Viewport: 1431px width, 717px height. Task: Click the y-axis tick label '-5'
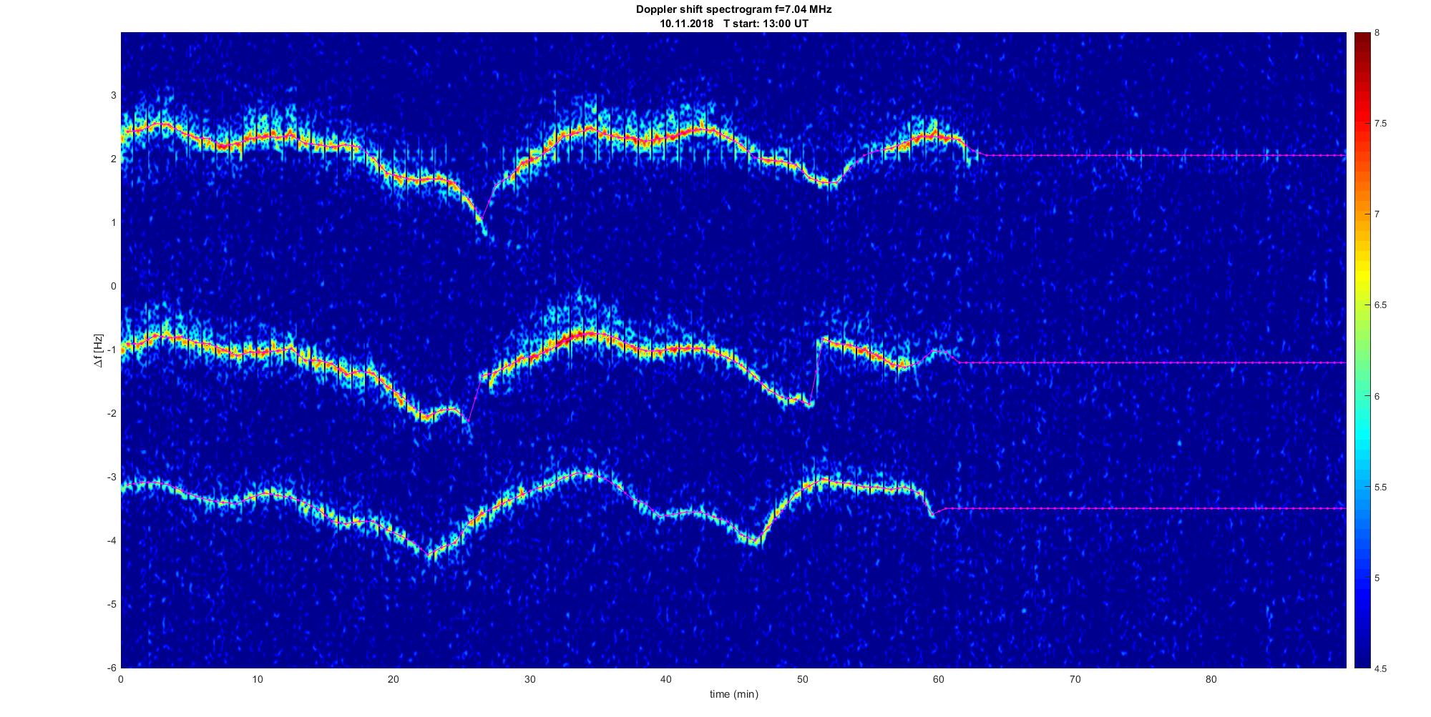(x=112, y=604)
